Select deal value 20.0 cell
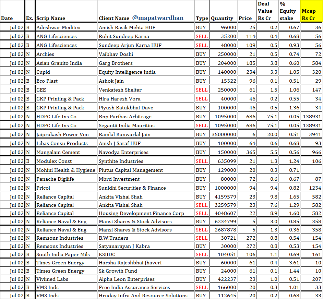Image resolution: width=323 pixels, height=299 pixels. [x=268, y=134]
